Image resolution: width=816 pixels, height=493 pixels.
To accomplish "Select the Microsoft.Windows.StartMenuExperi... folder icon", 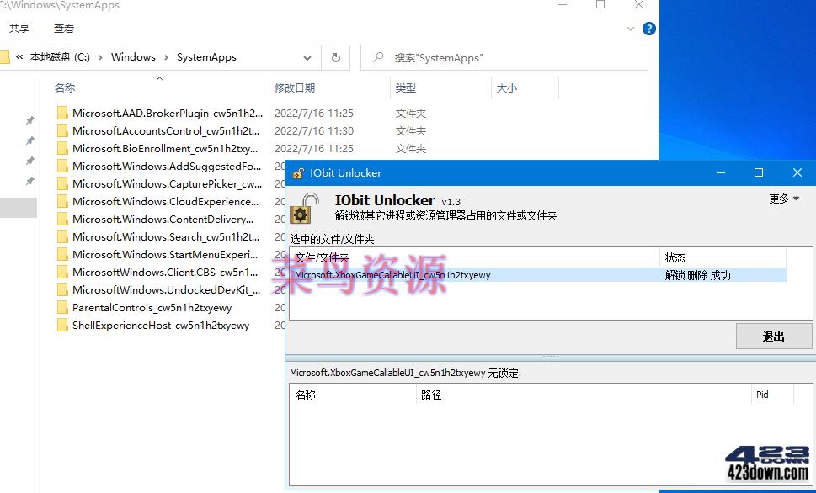I will pos(62,255).
